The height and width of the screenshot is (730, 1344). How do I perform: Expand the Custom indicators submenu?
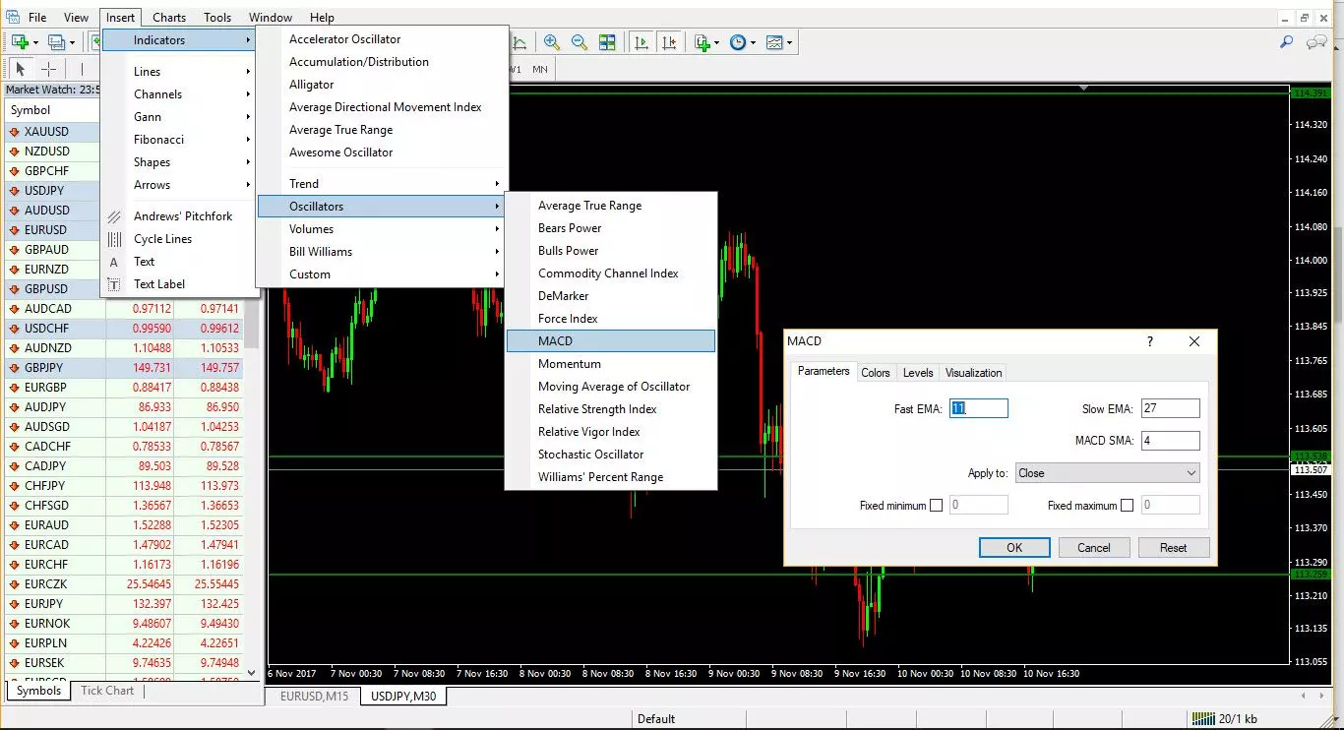click(382, 274)
